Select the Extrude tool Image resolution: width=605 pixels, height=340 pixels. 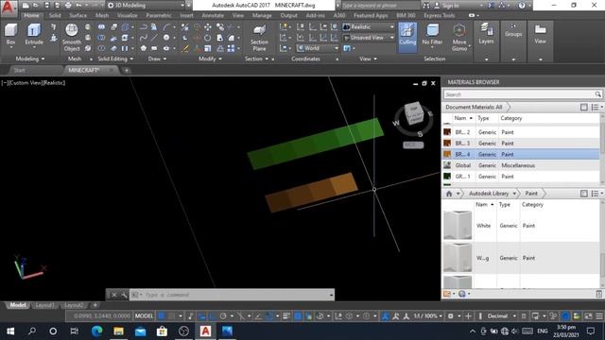click(34, 34)
